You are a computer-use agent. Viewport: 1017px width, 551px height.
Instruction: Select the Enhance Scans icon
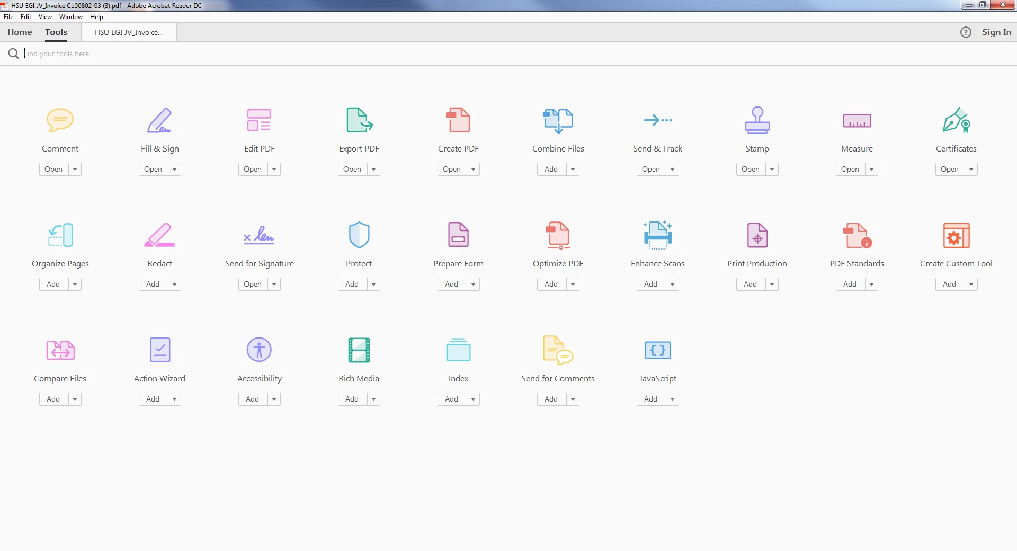point(657,235)
